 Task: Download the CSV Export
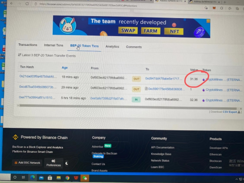point(231,112)
